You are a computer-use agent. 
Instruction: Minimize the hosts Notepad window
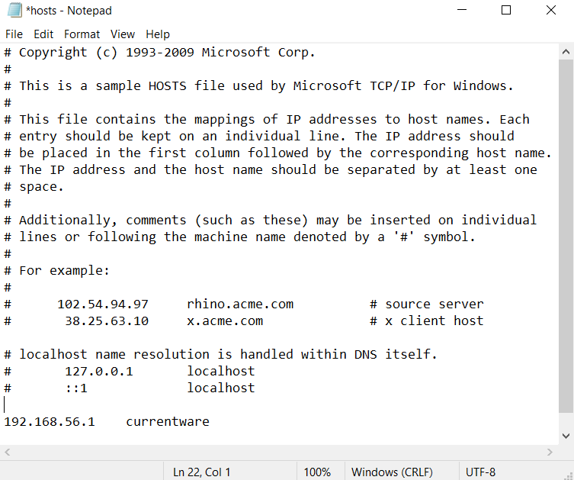pos(462,10)
